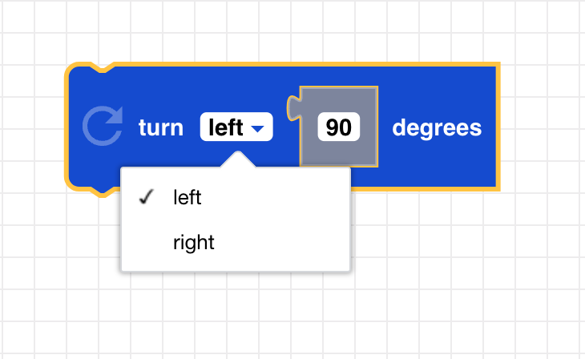Click the "turn" label on the block
Viewport: 585px width, 359px height.
tap(161, 128)
